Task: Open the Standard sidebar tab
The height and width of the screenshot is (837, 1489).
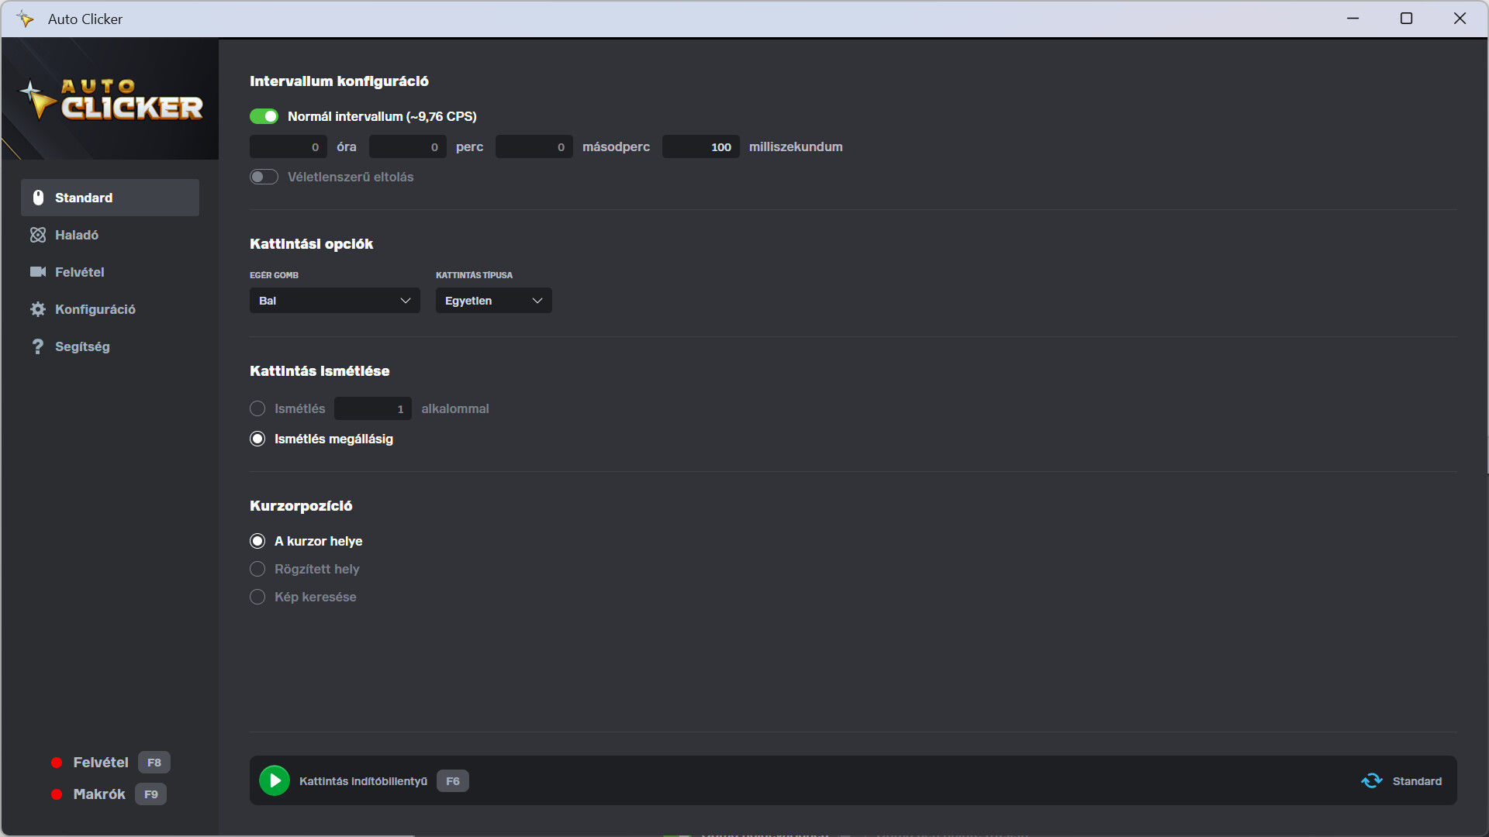Action: point(110,198)
